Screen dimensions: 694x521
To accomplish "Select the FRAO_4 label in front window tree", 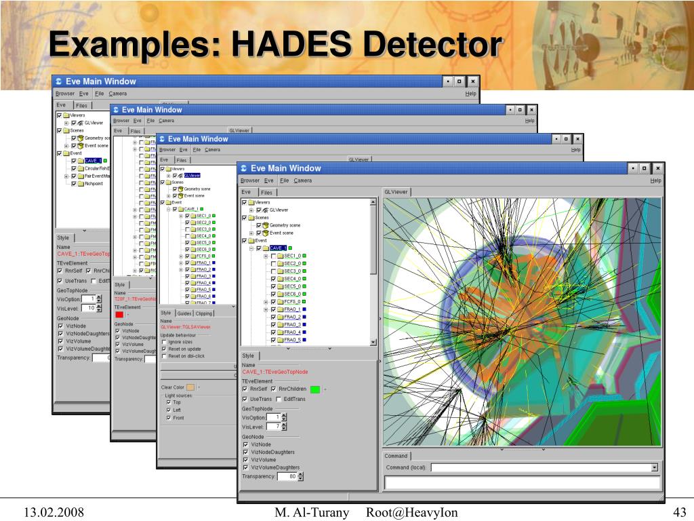I will [293, 332].
